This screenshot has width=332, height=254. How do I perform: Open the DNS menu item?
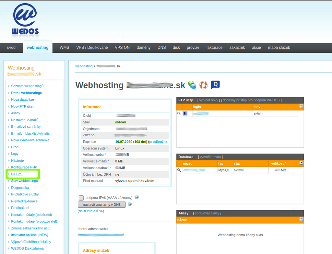click(161, 48)
